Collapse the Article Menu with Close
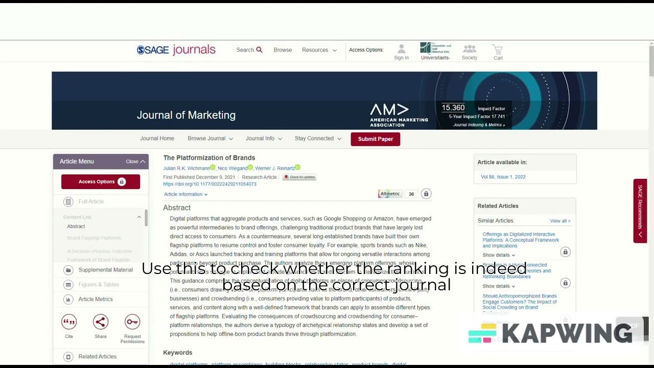This screenshot has width=654, height=368. pyautogui.click(x=135, y=162)
